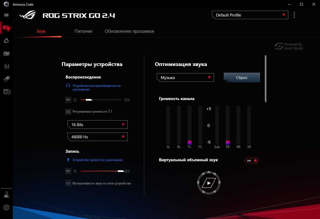Switch to the Питание tab
Image resolution: width=320 pixels, height=219 pixels.
tap(83, 31)
